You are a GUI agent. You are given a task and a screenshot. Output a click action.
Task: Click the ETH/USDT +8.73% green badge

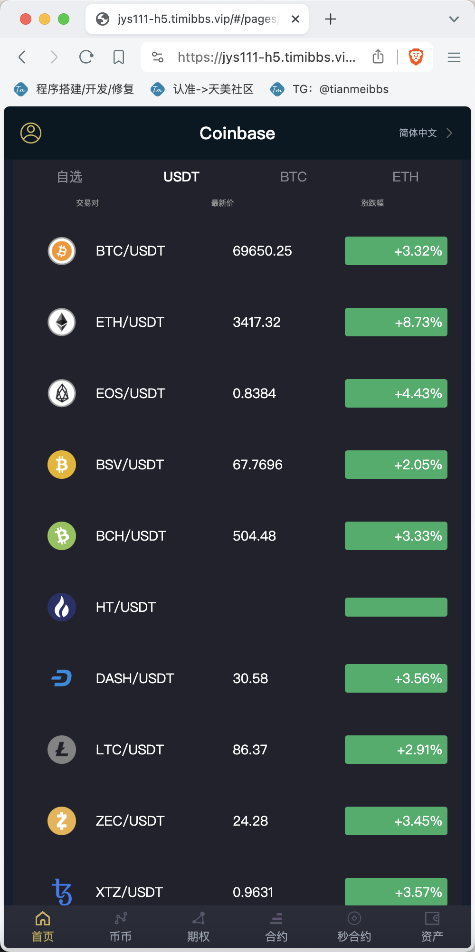396,322
